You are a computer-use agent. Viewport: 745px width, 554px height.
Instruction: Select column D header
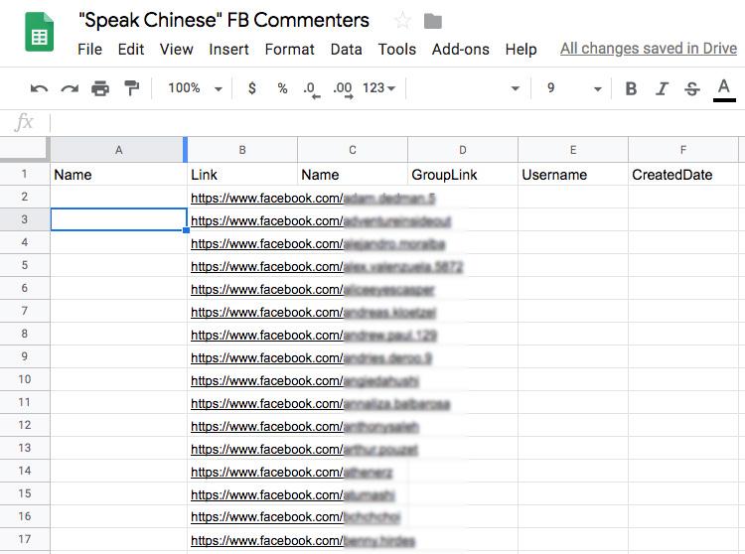(463, 150)
